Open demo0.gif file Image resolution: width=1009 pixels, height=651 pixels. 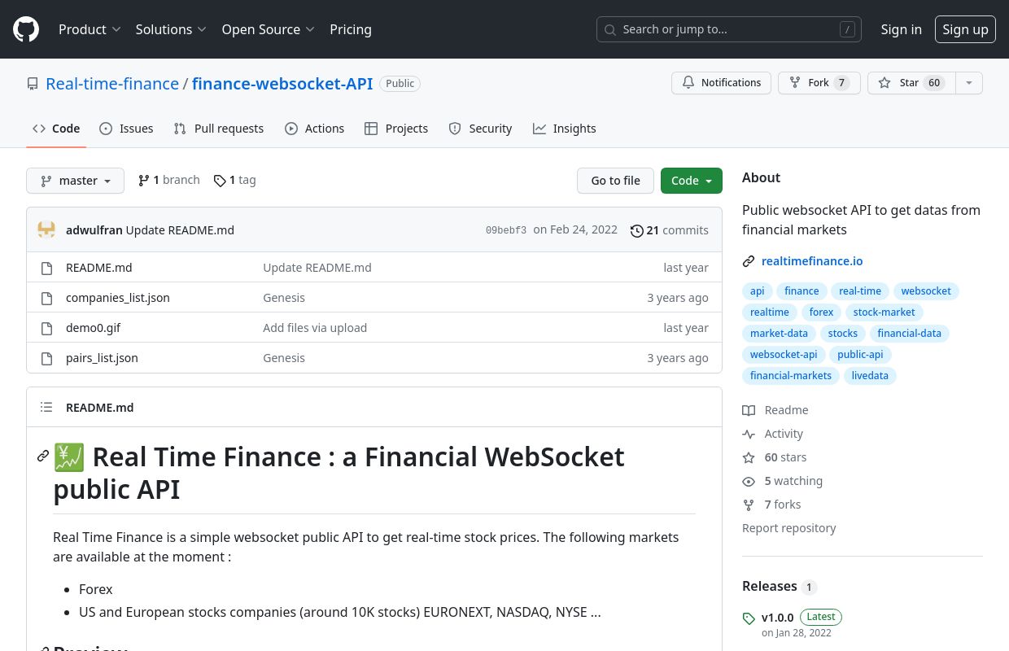pos(93,328)
